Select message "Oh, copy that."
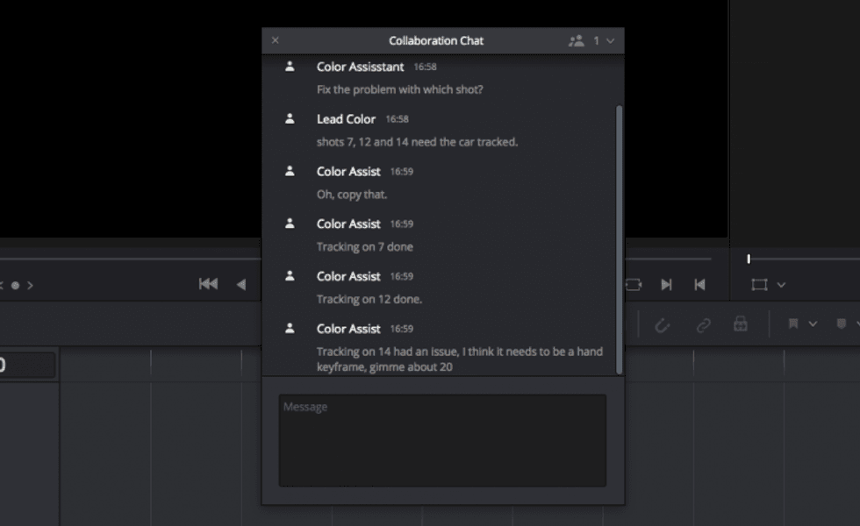This screenshot has width=860, height=526. (x=352, y=195)
